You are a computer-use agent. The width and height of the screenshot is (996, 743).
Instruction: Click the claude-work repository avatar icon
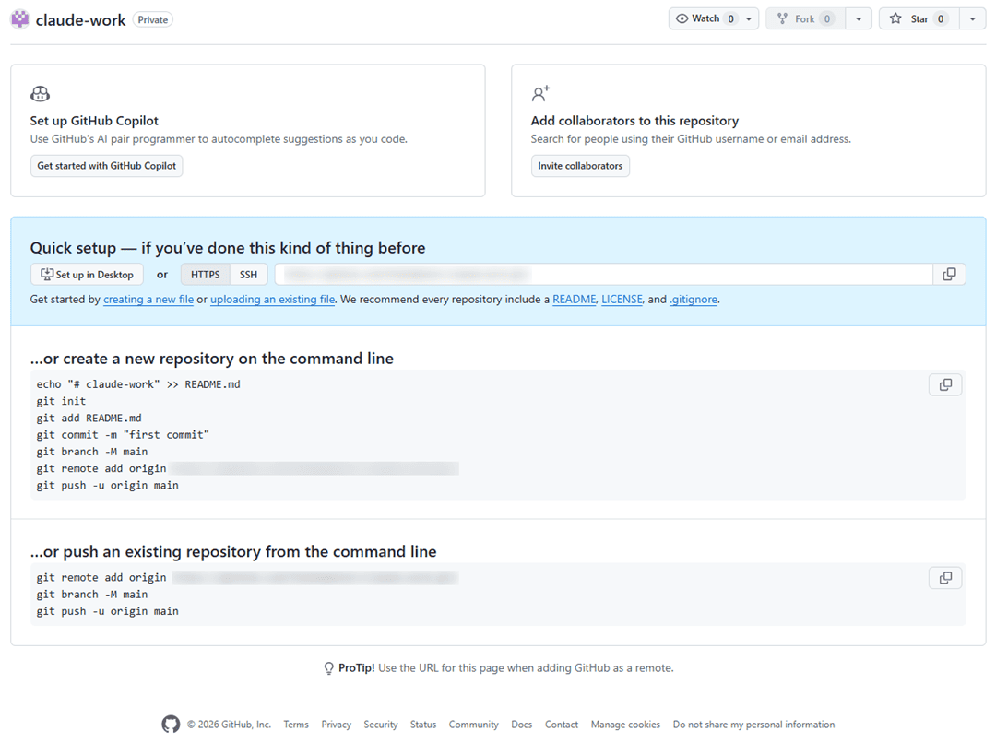pos(19,19)
